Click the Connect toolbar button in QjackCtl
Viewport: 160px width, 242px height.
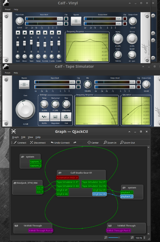click(x=20, y=143)
